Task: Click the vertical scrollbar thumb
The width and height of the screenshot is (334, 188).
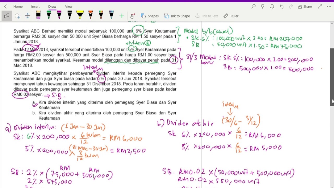Action: click(x=332, y=77)
